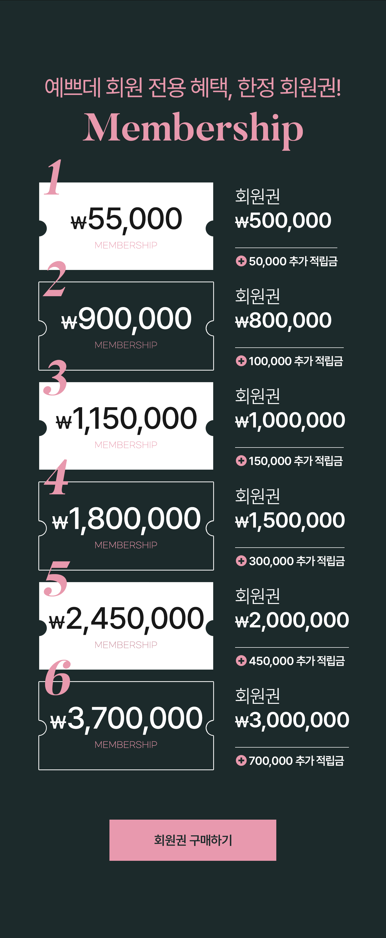Screen dimensions: 386x938
Task: Click the plus icon beside 700,000 추가 적립금
Action: [x=241, y=760]
